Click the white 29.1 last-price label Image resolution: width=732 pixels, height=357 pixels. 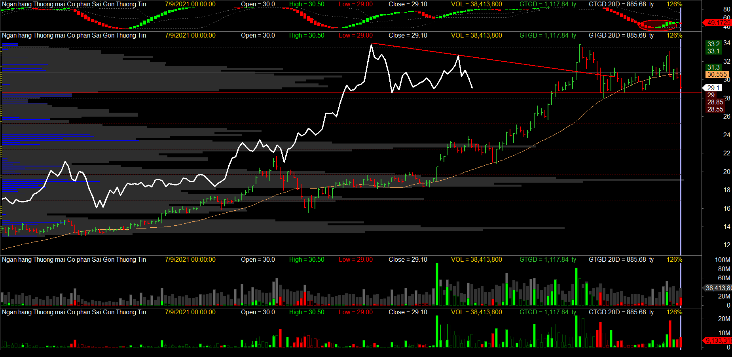(713, 88)
